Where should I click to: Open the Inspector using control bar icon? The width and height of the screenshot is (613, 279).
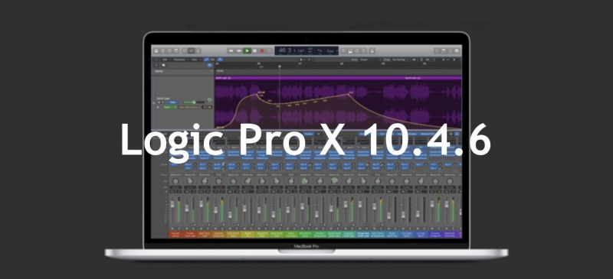(x=162, y=50)
